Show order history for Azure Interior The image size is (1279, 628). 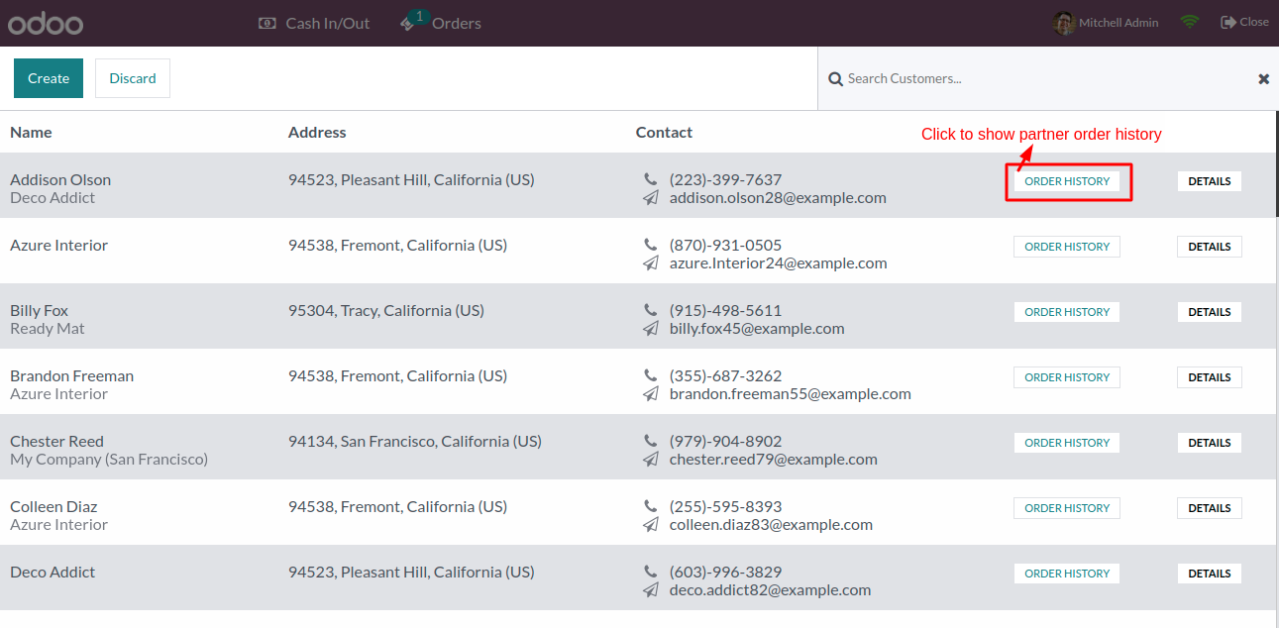pos(1067,247)
